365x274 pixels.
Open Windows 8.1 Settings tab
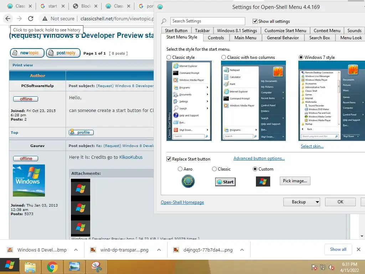click(x=237, y=31)
